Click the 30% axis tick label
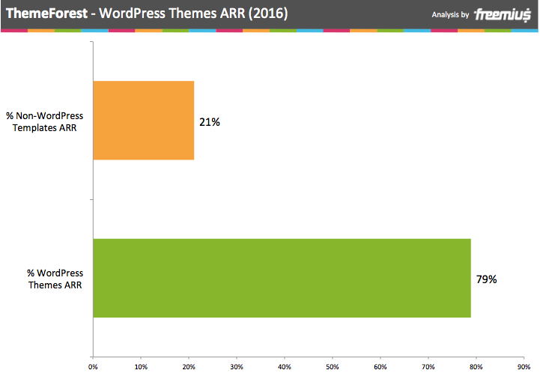The width and height of the screenshot is (540, 376). click(x=237, y=367)
